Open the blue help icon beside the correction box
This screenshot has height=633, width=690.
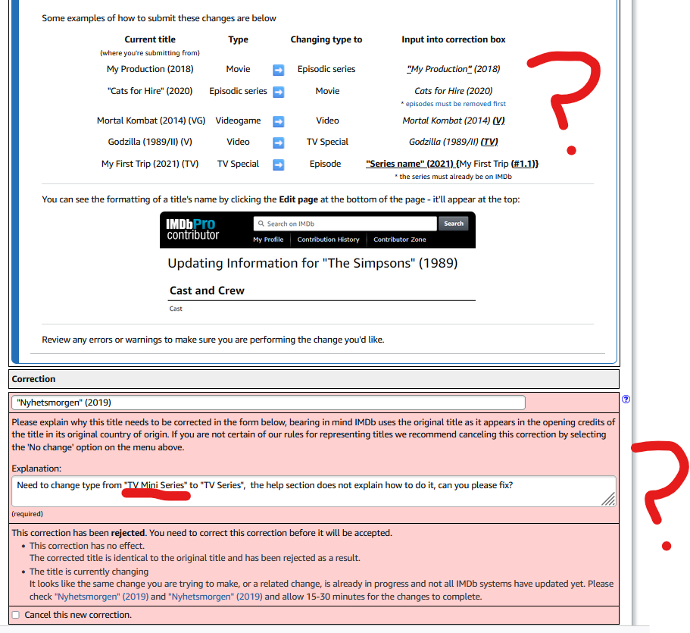tap(626, 399)
